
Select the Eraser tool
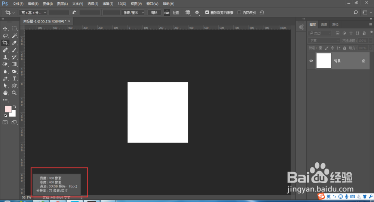(5, 64)
